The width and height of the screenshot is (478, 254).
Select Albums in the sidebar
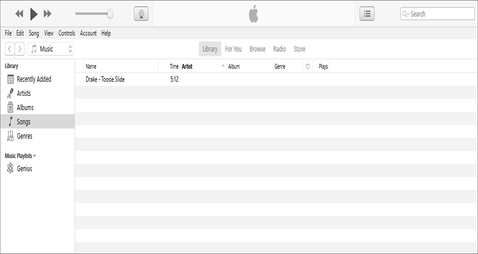tap(38, 107)
